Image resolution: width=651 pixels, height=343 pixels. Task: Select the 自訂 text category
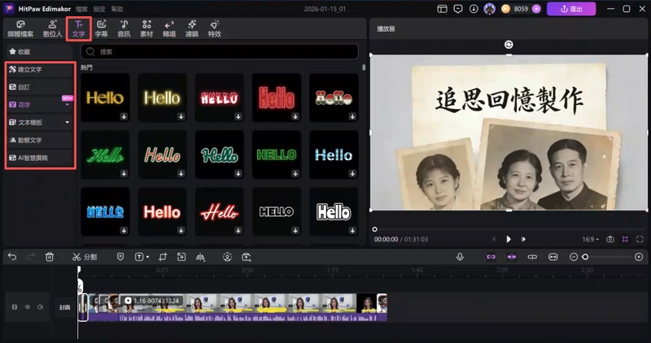[x=40, y=87]
